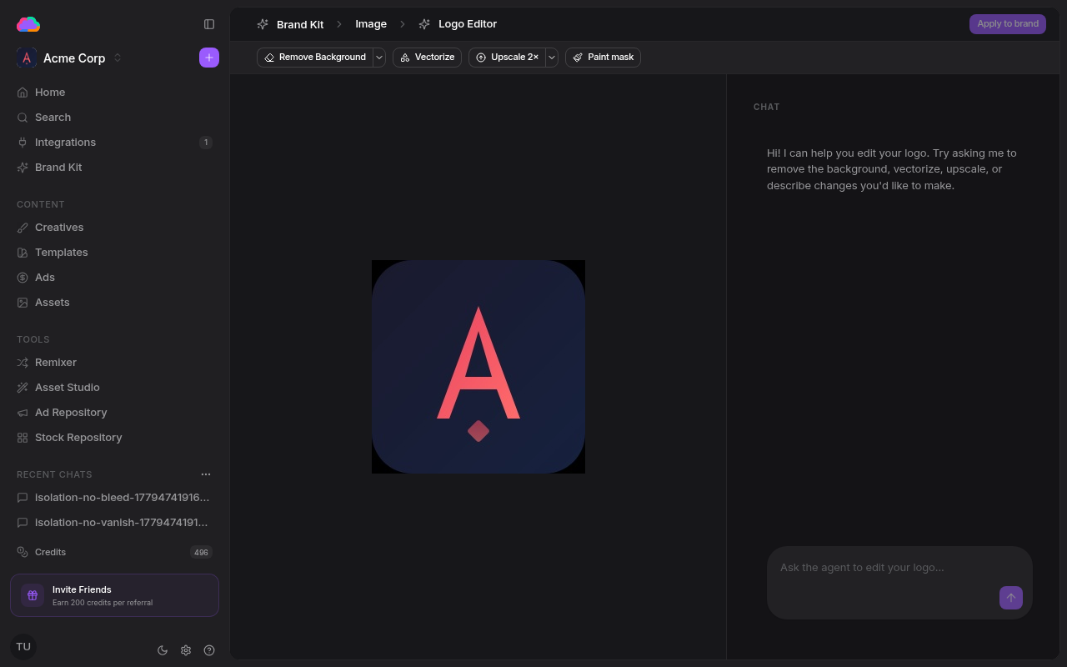Click the gift icon in Invite Friends
The image size is (1067, 667).
pyautogui.click(x=33, y=595)
